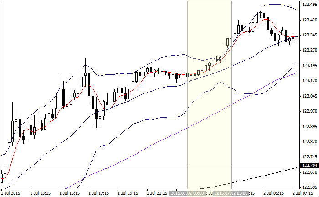Screen dimensions: 319x197
Task: Click the 123.120 price axis label
Action: 309,81
